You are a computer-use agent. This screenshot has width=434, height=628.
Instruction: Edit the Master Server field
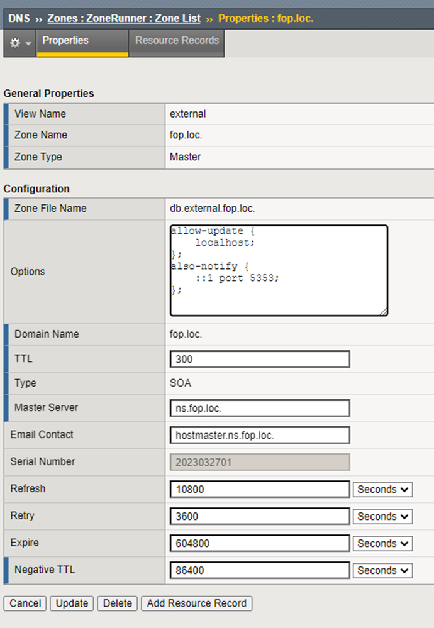coord(260,408)
